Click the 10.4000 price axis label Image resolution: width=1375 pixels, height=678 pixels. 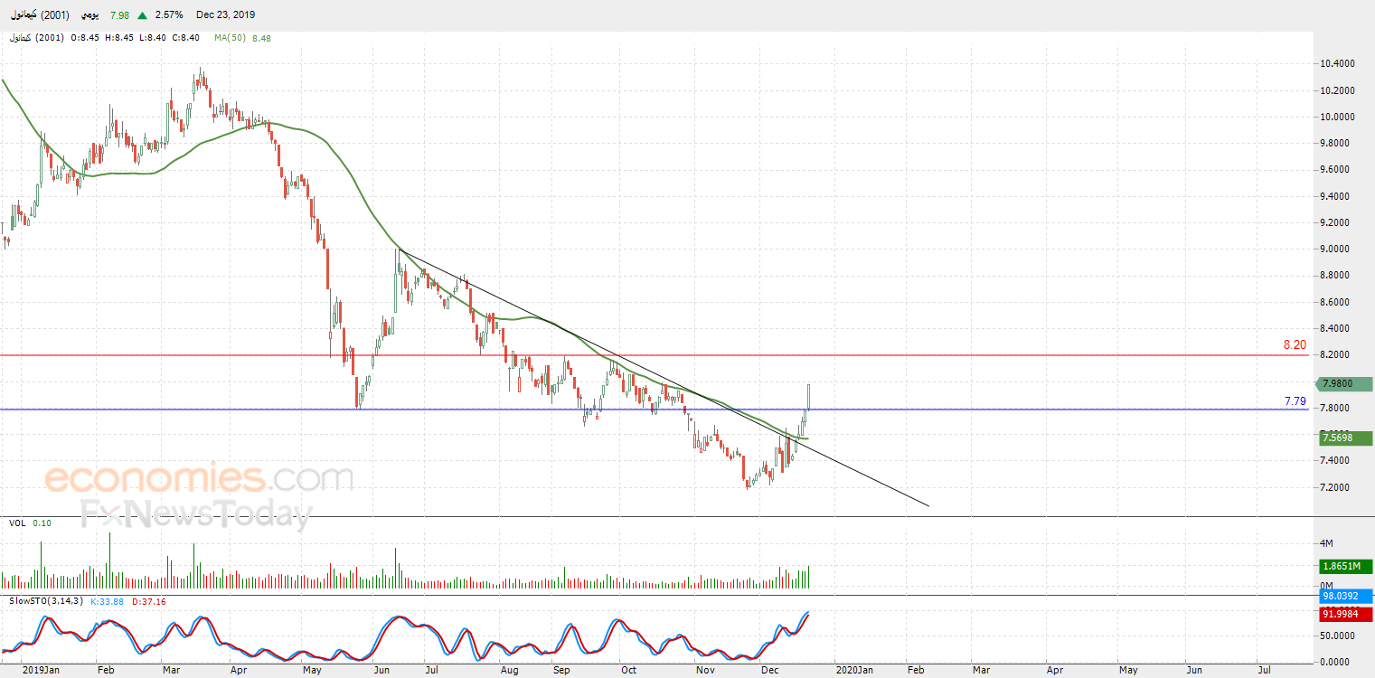[x=1337, y=64]
